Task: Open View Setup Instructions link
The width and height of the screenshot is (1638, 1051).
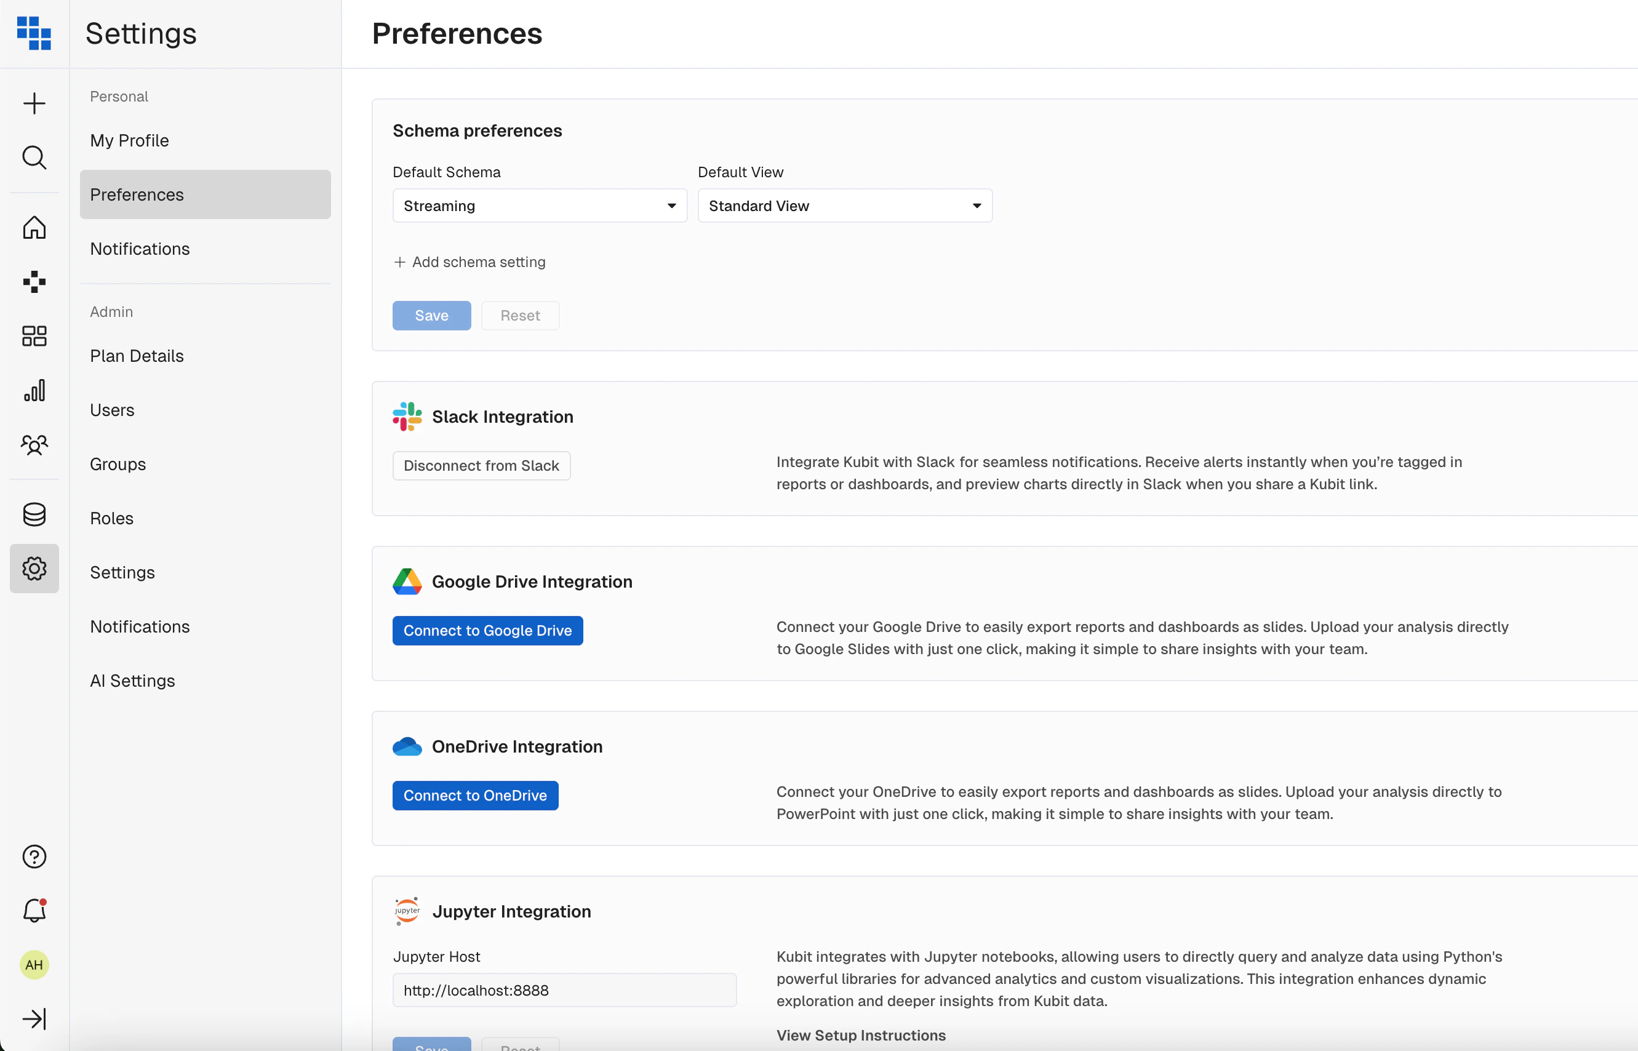Action: [x=861, y=1035]
